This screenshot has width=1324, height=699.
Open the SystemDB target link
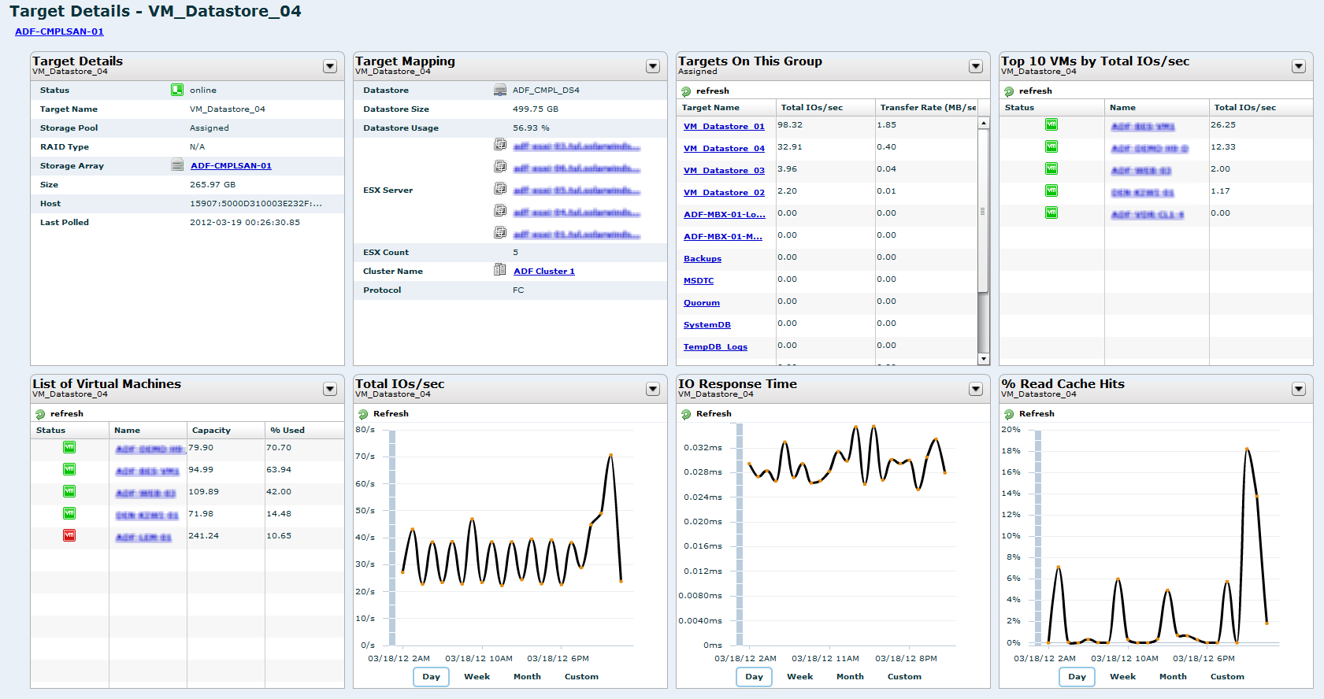point(707,325)
